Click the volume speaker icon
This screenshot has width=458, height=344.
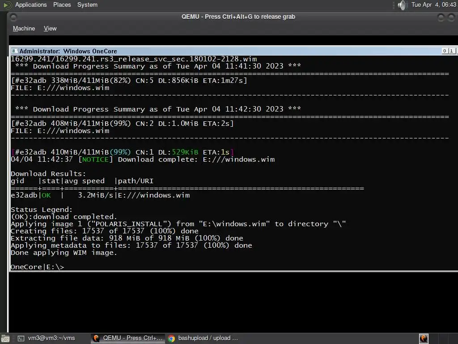tap(402, 5)
